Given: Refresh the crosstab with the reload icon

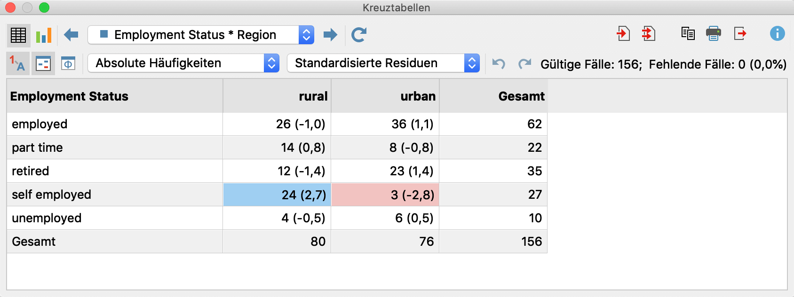Looking at the screenshot, I should tap(359, 34).
